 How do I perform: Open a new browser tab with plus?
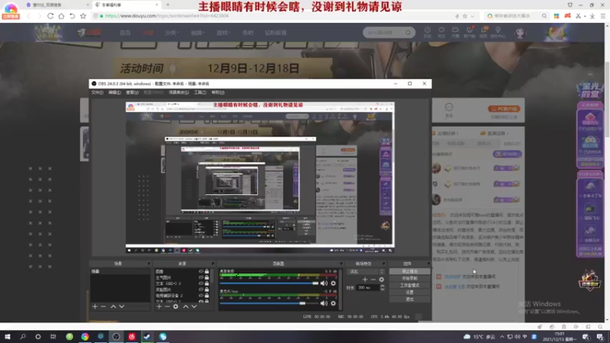[168, 5]
